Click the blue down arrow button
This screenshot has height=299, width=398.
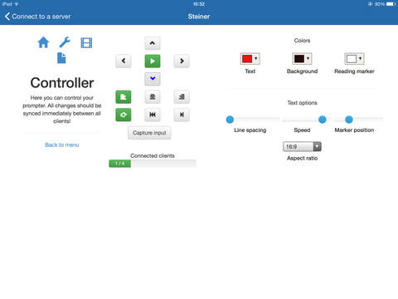coord(153,79)
